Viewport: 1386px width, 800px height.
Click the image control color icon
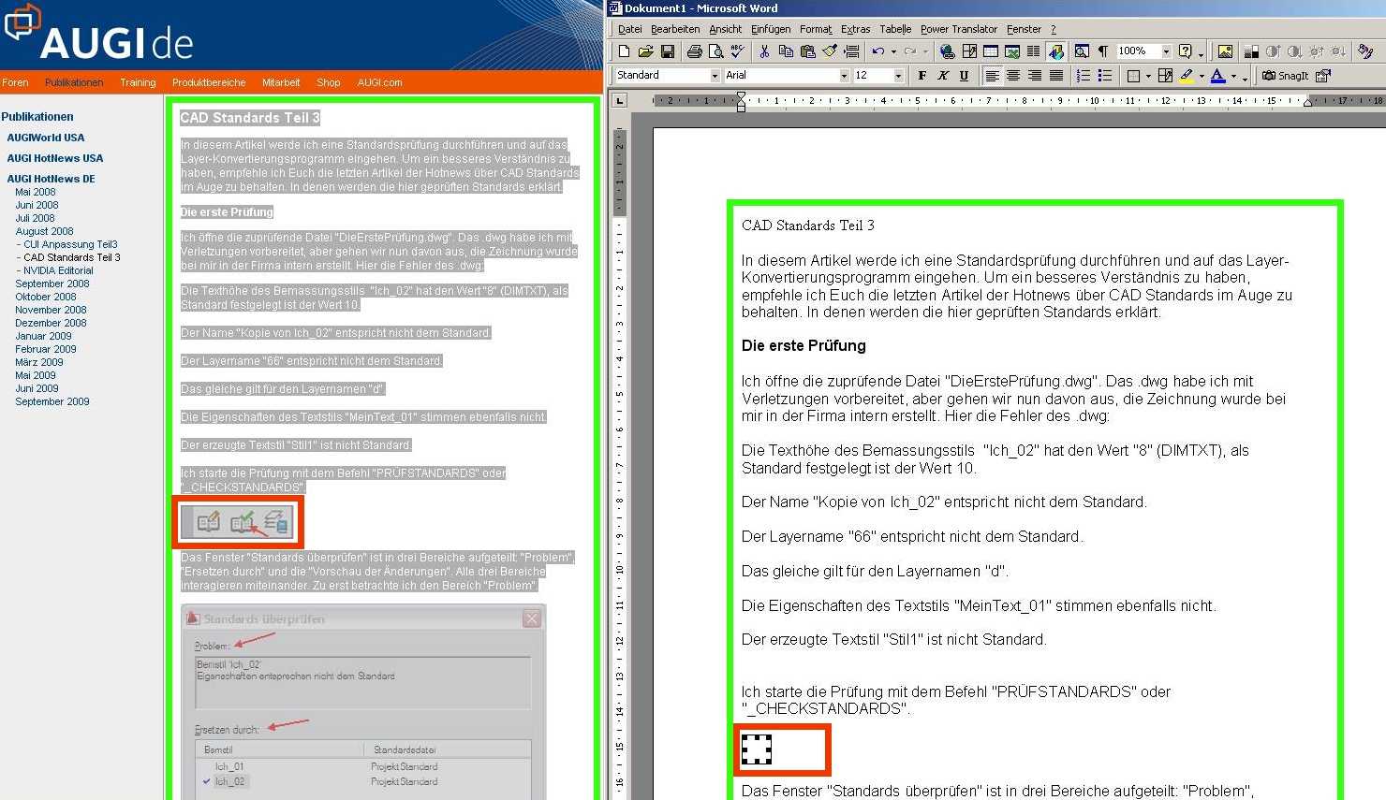pos(1251,51)
